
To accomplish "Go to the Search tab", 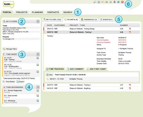I will pos(68,12).
